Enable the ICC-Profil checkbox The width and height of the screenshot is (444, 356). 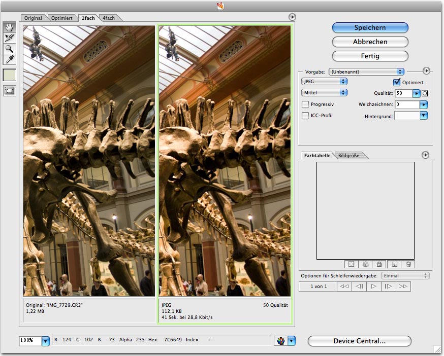[305, 116]
